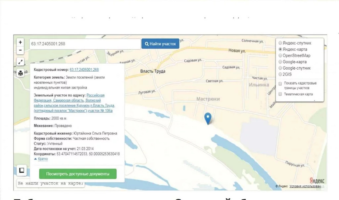Zoom in the map with plus button
Image resolution: width=339 pixels, height=200 pixels.
[x=20, y=42]
